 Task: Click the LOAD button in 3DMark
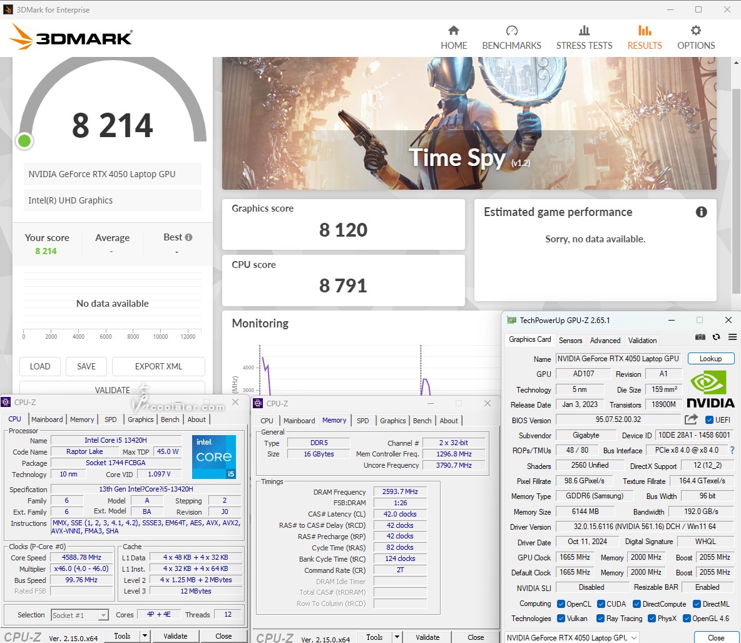[x=39, y=366]
